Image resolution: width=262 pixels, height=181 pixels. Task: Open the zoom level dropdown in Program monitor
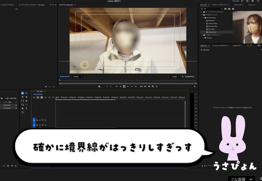(x=77, y=77)
